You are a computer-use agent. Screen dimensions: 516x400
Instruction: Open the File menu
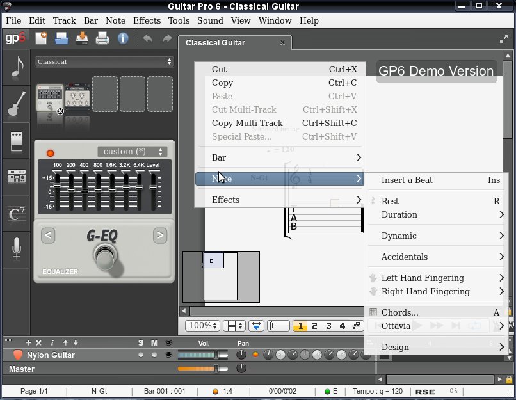13,20
